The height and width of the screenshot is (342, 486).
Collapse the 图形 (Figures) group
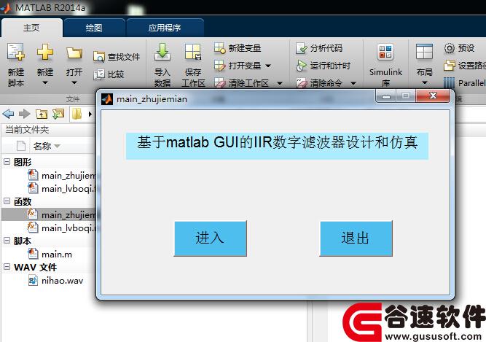coord(7,162)
